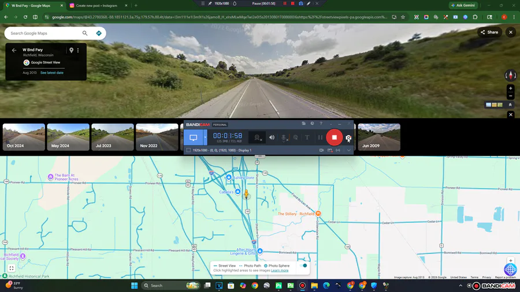Go back using the W Bnd Fwy panel arrow
The image size is (520, 292).
coord(14,50)
